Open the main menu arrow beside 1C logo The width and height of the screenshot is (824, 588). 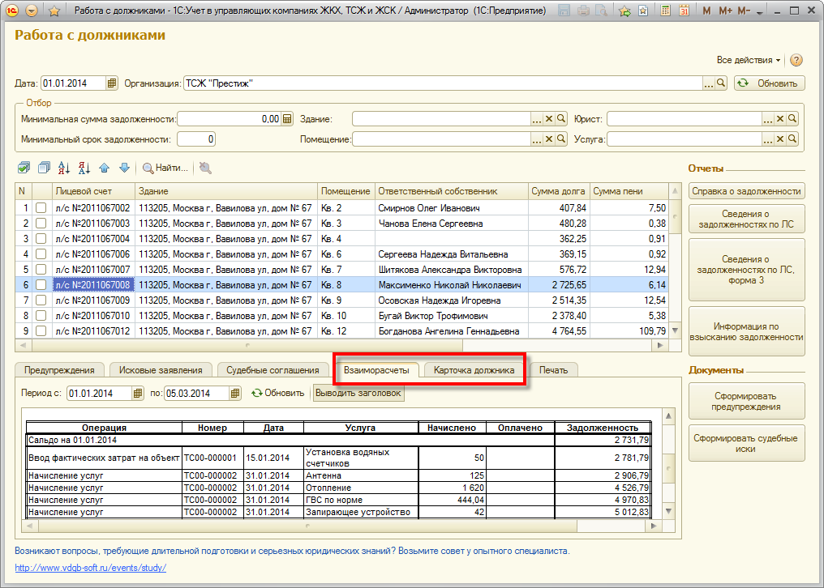coord(31,11)
